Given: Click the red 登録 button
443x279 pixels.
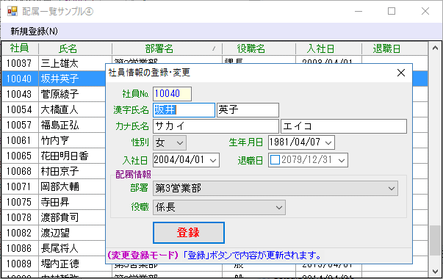Looking at the screenshot, I should pyautogui.click(x=189, y=233).
